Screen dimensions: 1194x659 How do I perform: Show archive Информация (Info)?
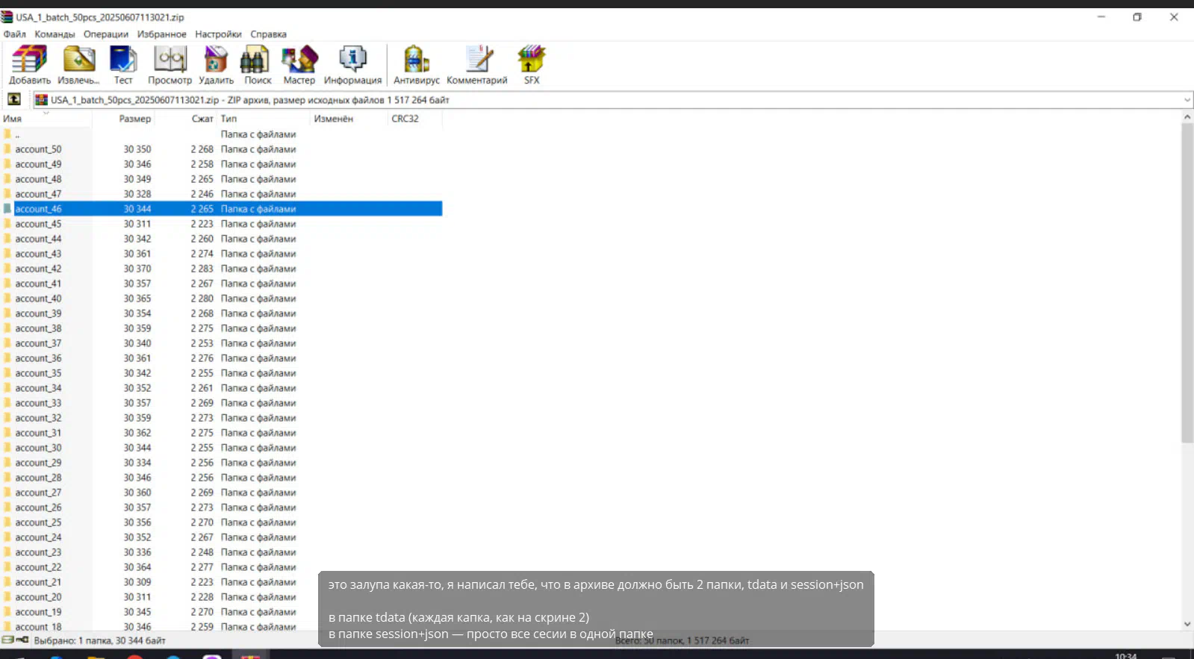[x=352, y=64]
